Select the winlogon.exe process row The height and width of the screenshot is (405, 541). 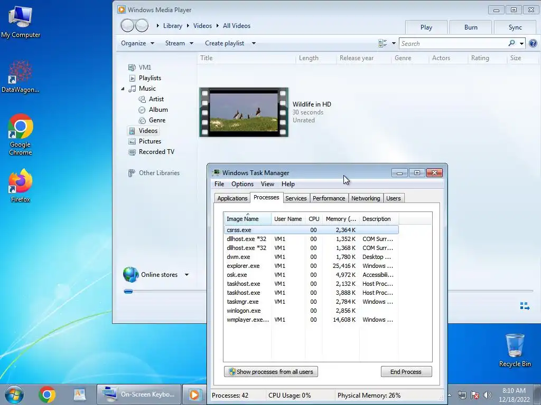311,311
